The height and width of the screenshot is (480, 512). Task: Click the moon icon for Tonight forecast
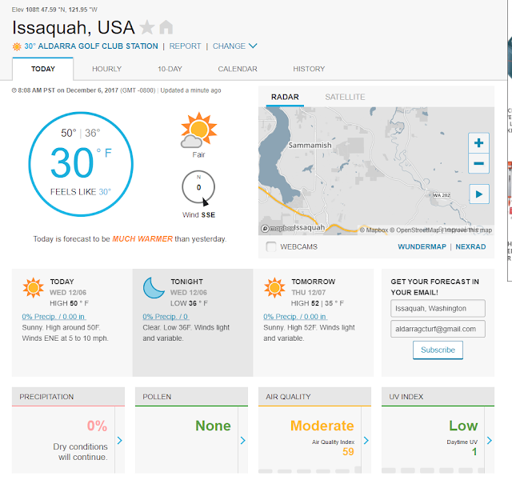click(154, 287)
